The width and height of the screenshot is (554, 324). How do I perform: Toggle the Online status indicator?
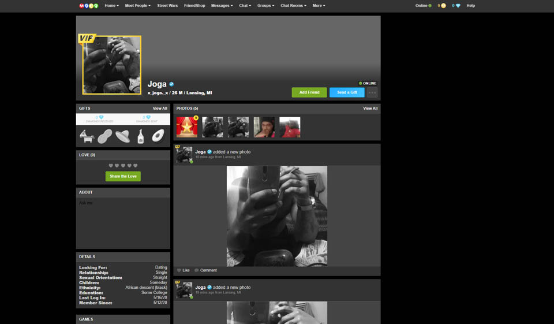[x=424, y=6]
